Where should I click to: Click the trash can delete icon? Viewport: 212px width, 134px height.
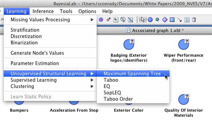194,20
